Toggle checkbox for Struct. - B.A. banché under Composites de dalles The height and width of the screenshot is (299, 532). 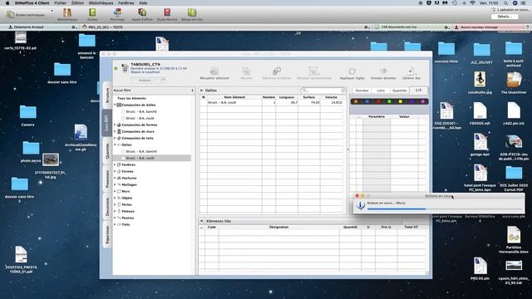(123, 111)
